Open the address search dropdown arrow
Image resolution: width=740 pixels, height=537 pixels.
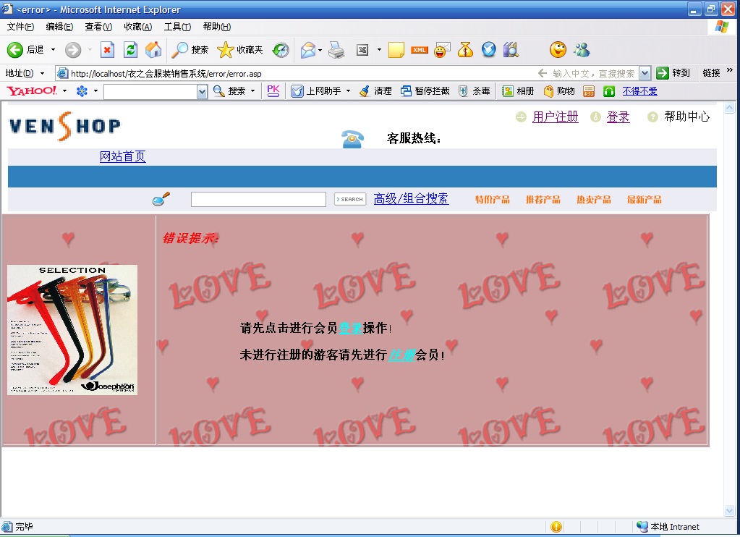(645, 73)
